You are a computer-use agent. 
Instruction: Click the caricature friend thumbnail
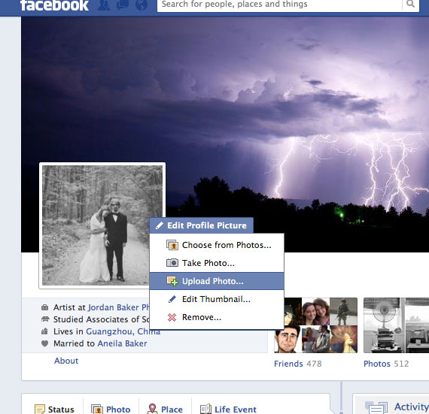click(288, 340)
